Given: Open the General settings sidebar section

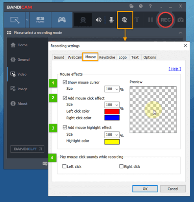Looking at the screenshot, I should 20,60.
